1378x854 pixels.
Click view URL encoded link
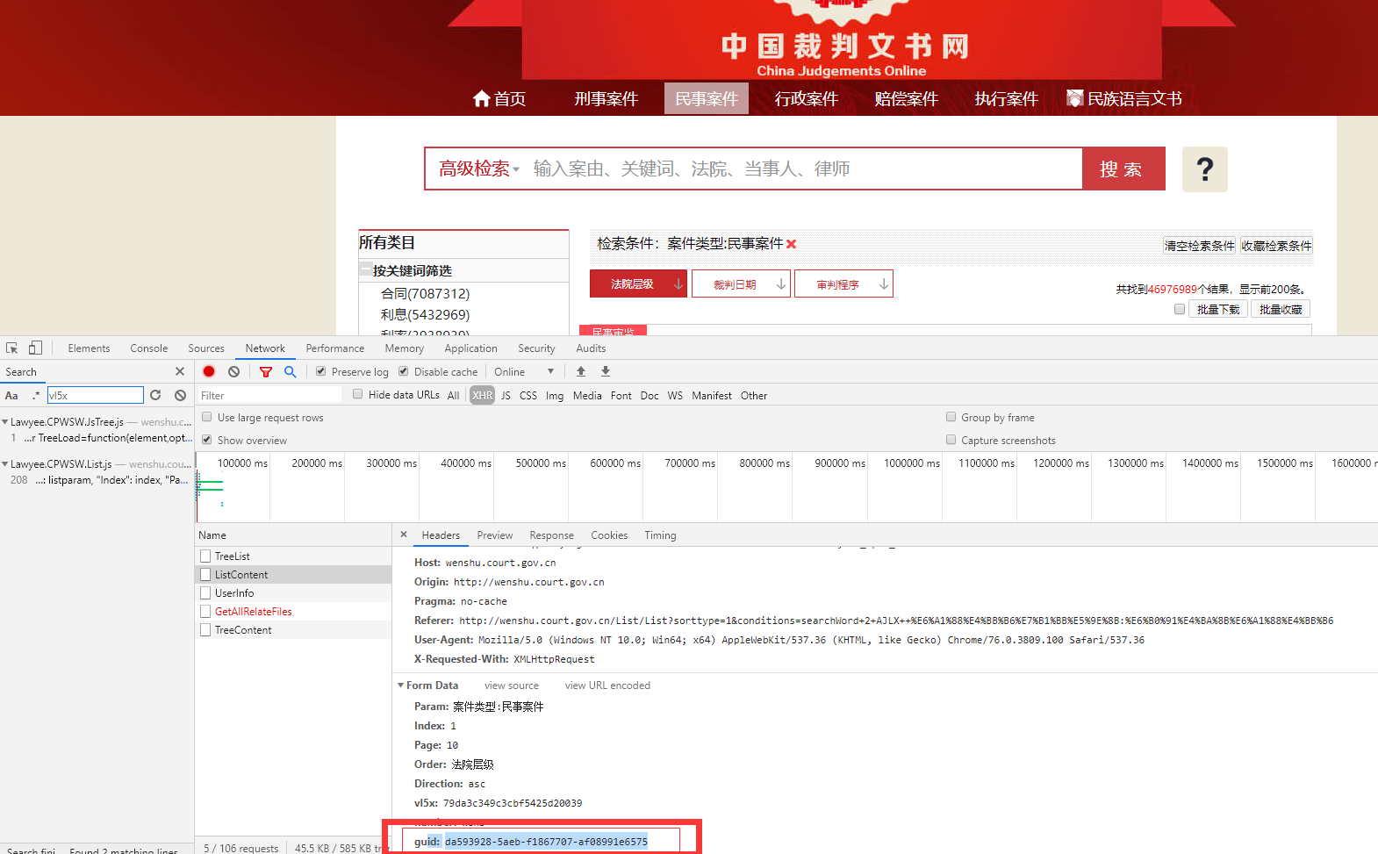click(607, 685)
